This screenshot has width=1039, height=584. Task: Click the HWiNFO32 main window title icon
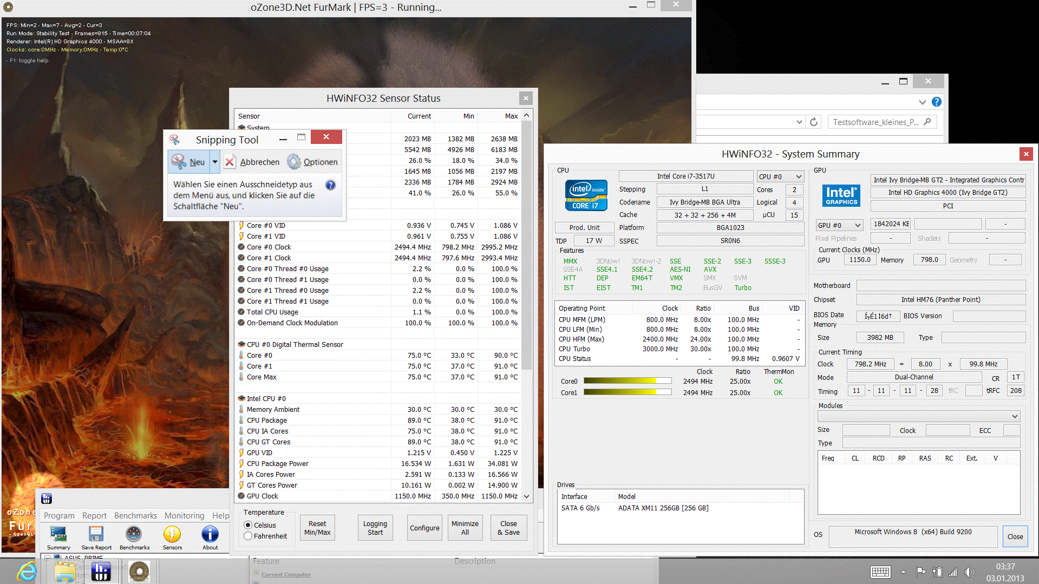pos(47,498)
